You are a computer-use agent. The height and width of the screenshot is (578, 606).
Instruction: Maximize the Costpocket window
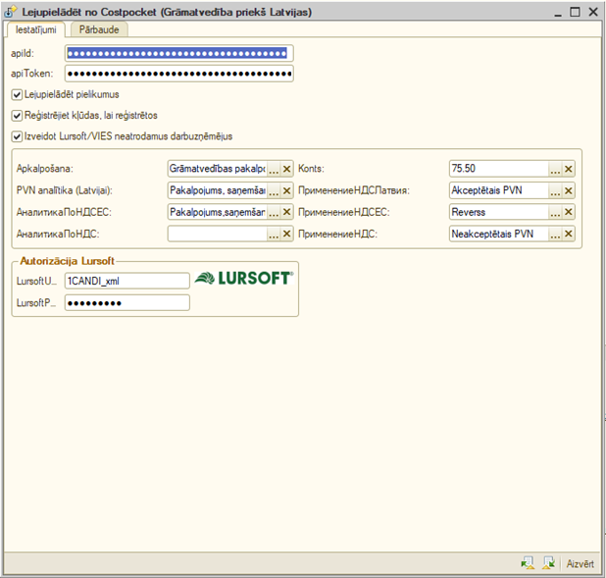tap(575, 12)
